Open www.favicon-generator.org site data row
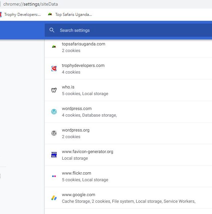The width and height of the screenshot is (212, 214). click(128, 155)
